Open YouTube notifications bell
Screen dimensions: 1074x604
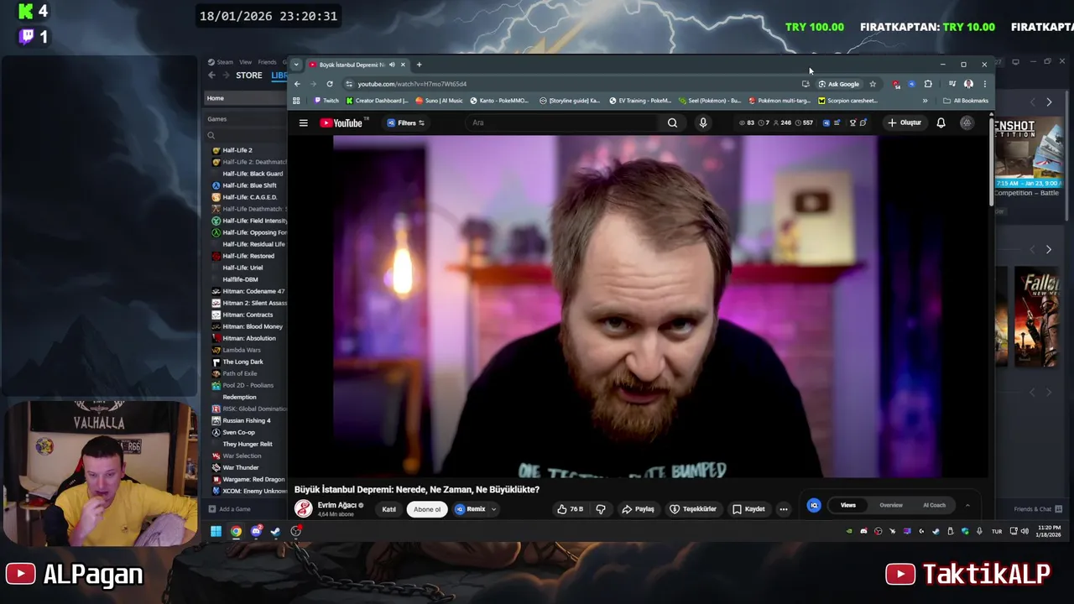tap(941, 123)
